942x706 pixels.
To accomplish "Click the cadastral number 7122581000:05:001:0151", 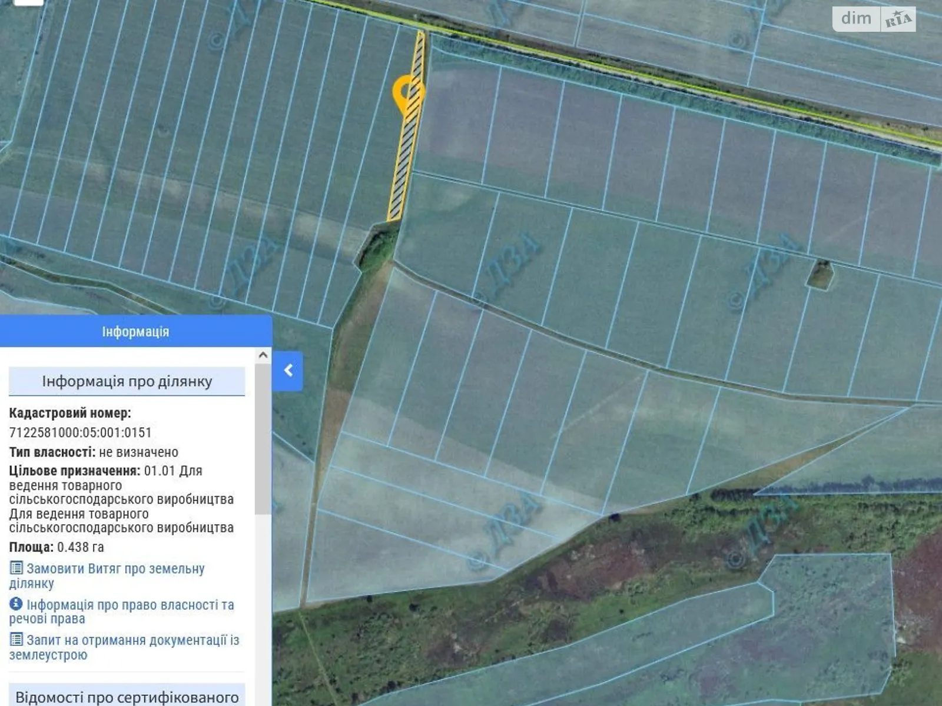I will click(81, 432).
